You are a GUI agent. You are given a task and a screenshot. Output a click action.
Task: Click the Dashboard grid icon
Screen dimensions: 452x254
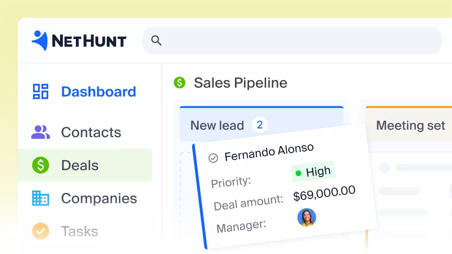40,91
